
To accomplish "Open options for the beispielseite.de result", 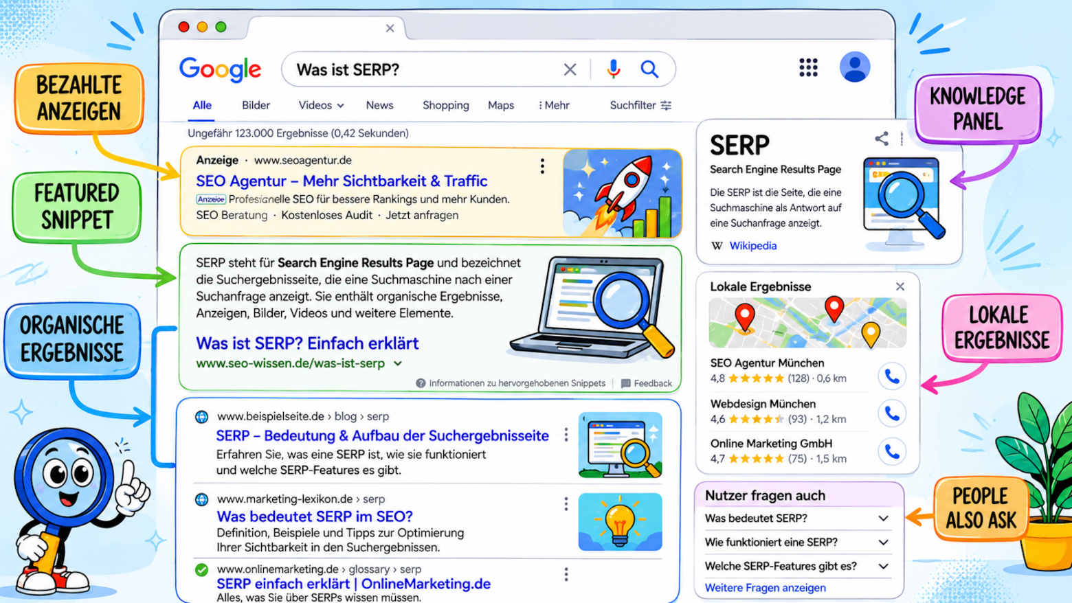I will 566,435.
